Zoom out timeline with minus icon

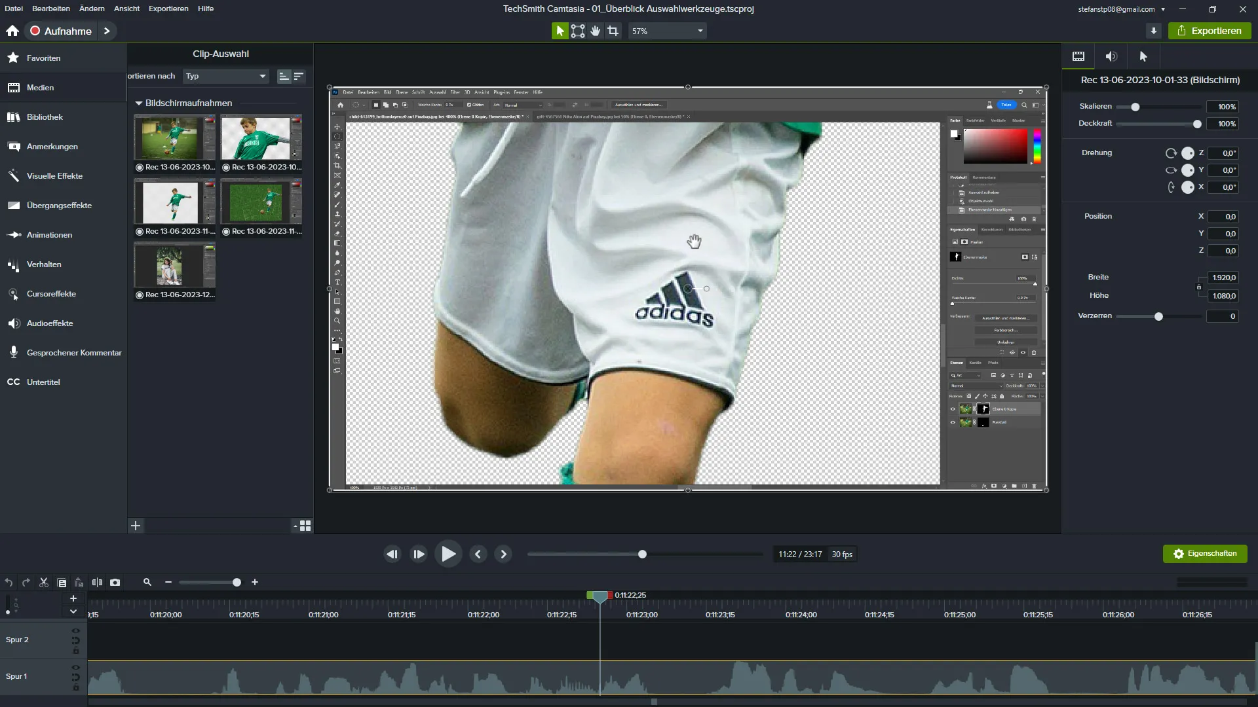pyautogui.click(x=168, y=582)
